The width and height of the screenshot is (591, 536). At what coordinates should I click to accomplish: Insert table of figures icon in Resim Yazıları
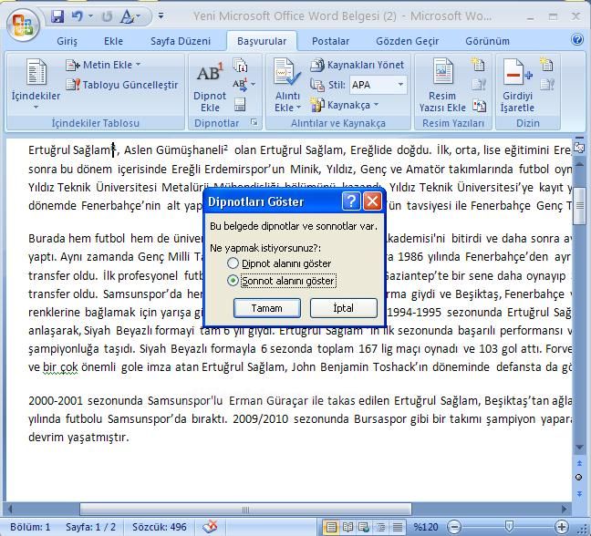pyautogui.click(x=479, y=65)
